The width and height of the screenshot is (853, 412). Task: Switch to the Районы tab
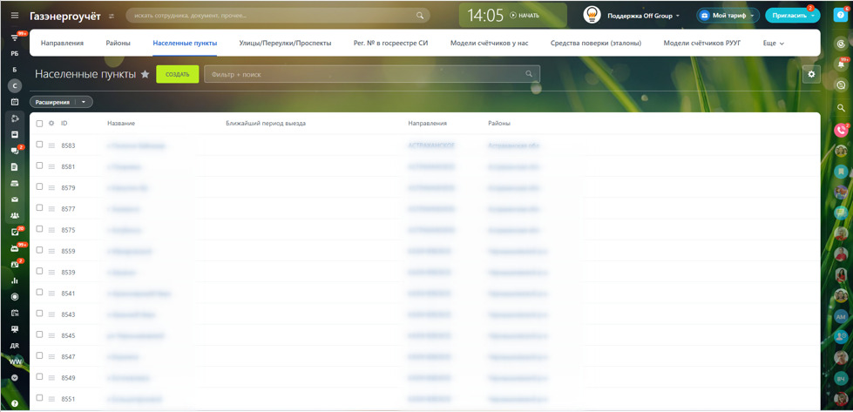tap(118, 43)
